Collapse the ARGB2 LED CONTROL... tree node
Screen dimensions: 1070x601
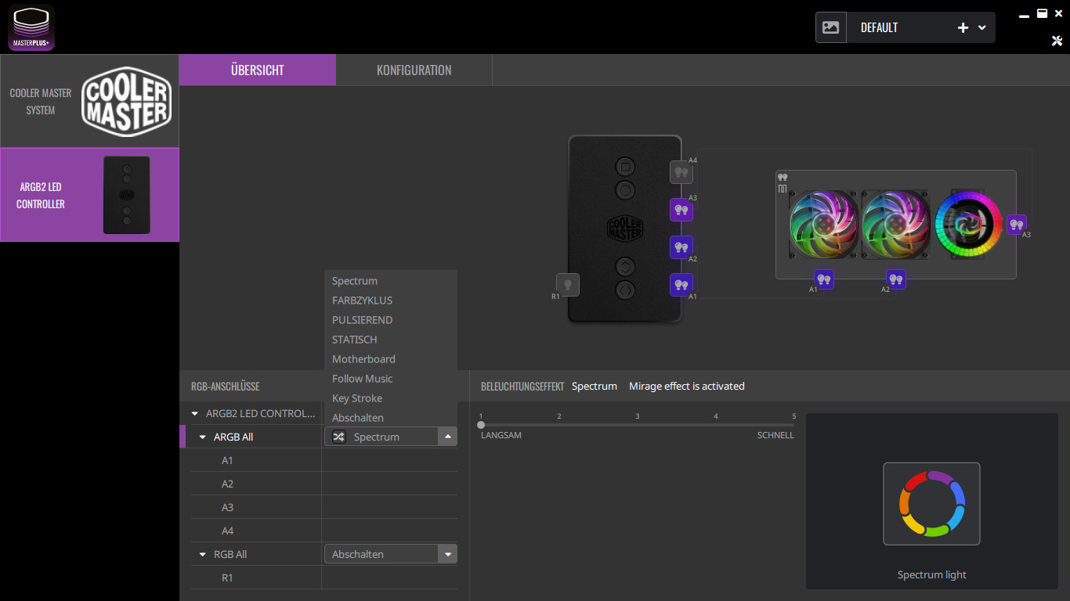click(x=195, y=413)
